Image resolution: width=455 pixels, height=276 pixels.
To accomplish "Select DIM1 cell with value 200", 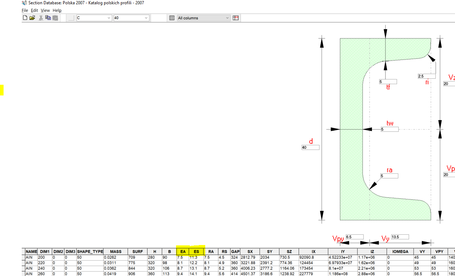I will 45,257.
